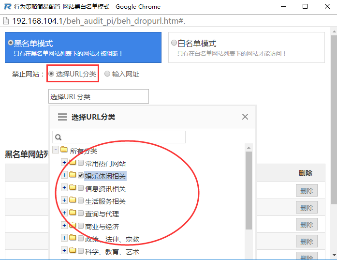Click the folder icon beside 常用热门网站
Screen dimensions: 337x260
pos(73,163)
